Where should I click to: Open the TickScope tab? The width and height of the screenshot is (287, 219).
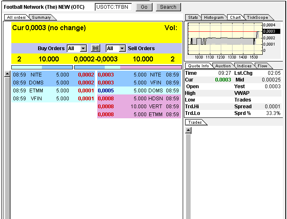pos(256,18)
